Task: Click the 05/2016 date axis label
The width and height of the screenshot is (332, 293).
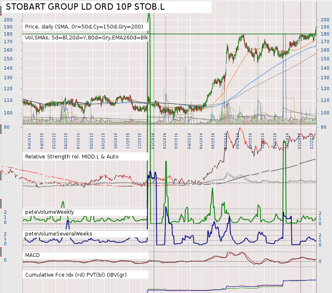Action: [x=201, y=141]
